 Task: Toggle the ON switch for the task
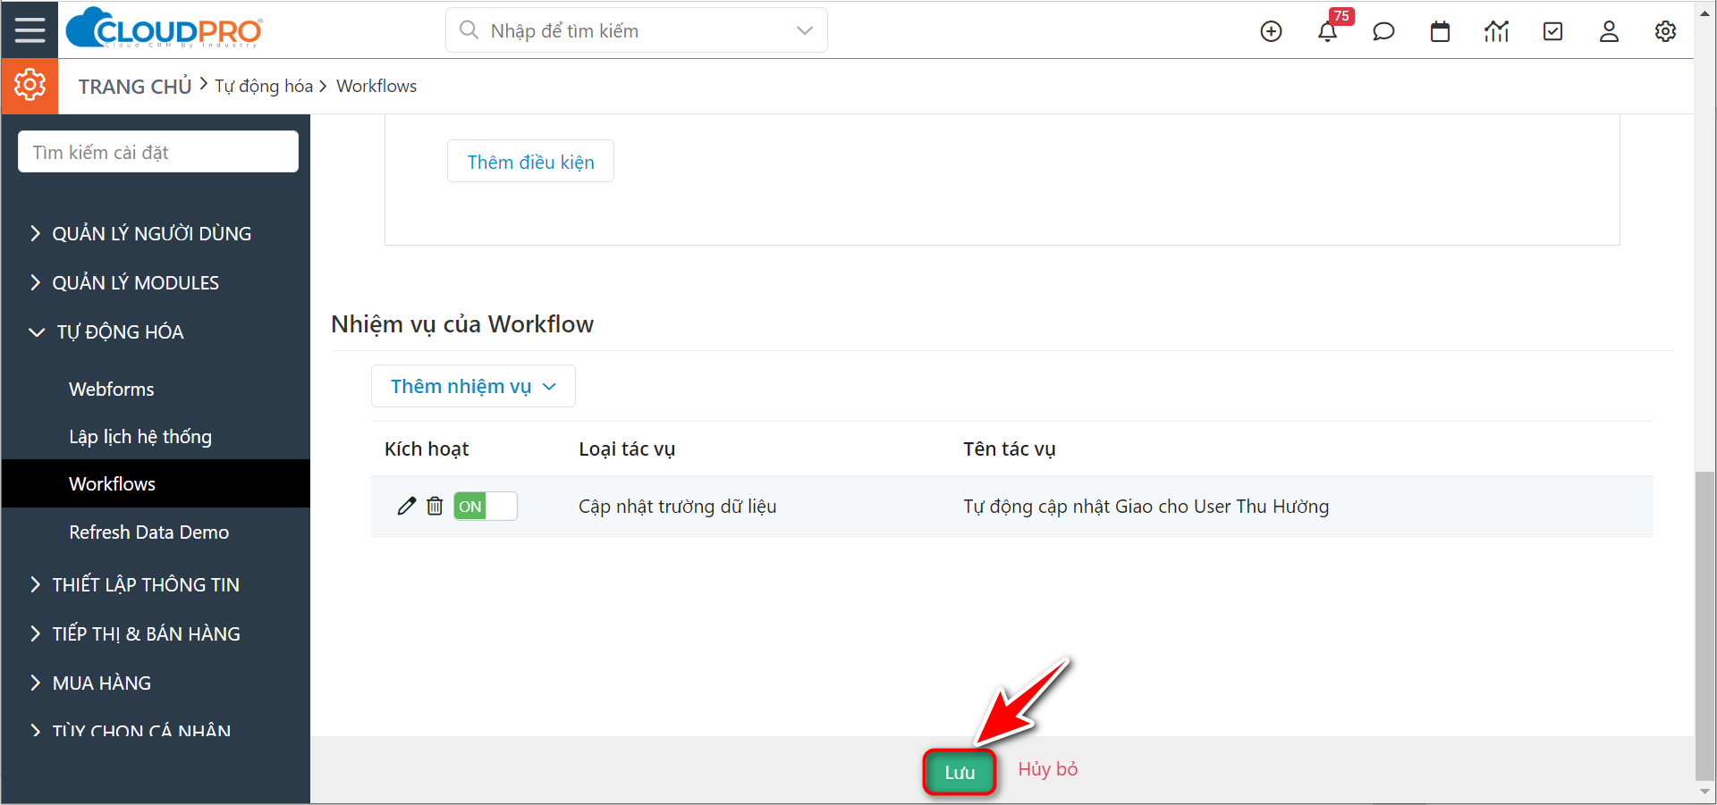(x=485, y=506)
